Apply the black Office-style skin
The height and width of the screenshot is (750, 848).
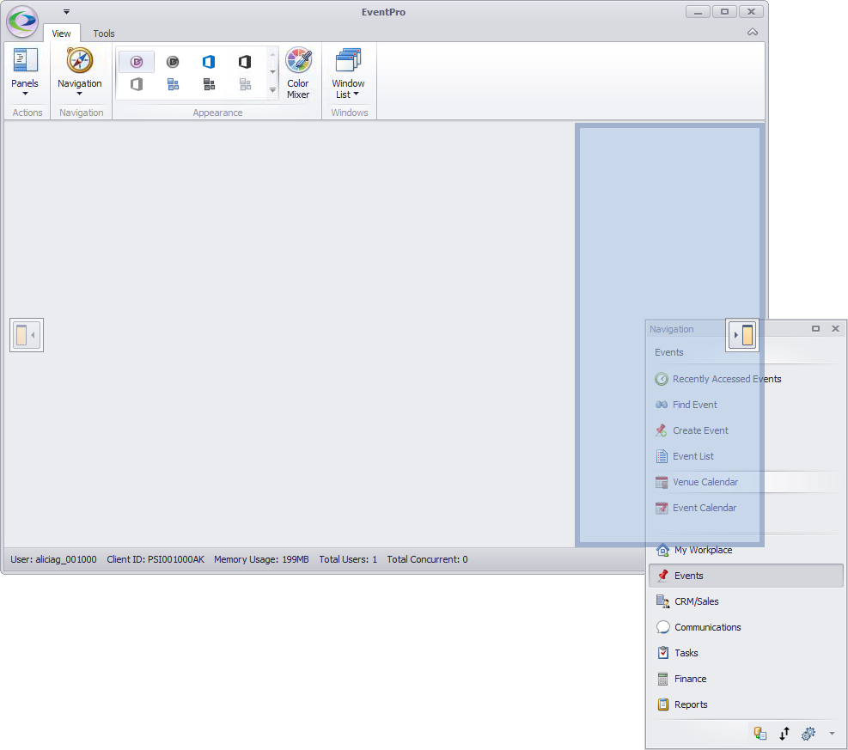pyautogui.click(x=245, y=62)
